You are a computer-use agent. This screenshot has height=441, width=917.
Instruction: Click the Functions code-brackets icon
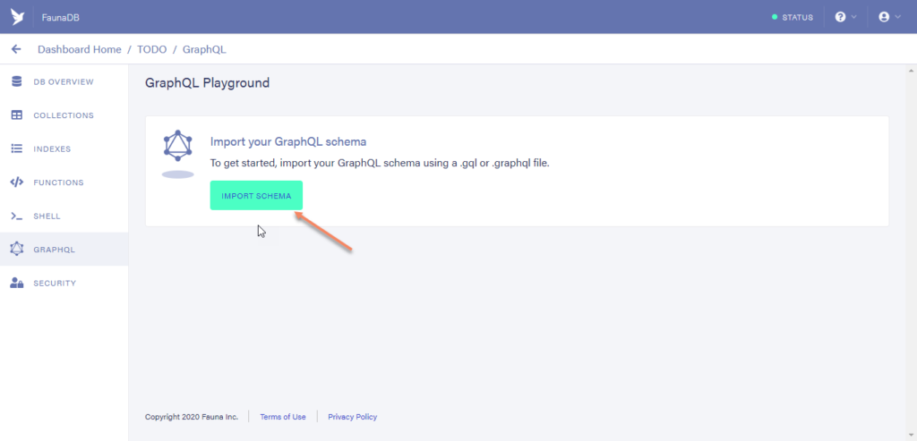pyautogui.click(x=17, y=182)
